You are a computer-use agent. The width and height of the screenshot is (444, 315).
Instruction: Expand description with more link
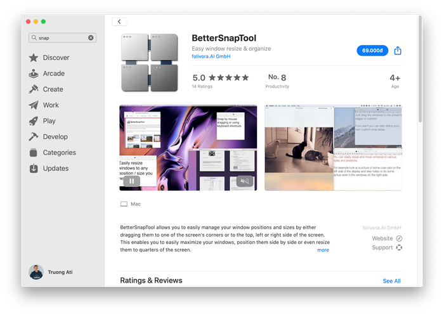323,250
